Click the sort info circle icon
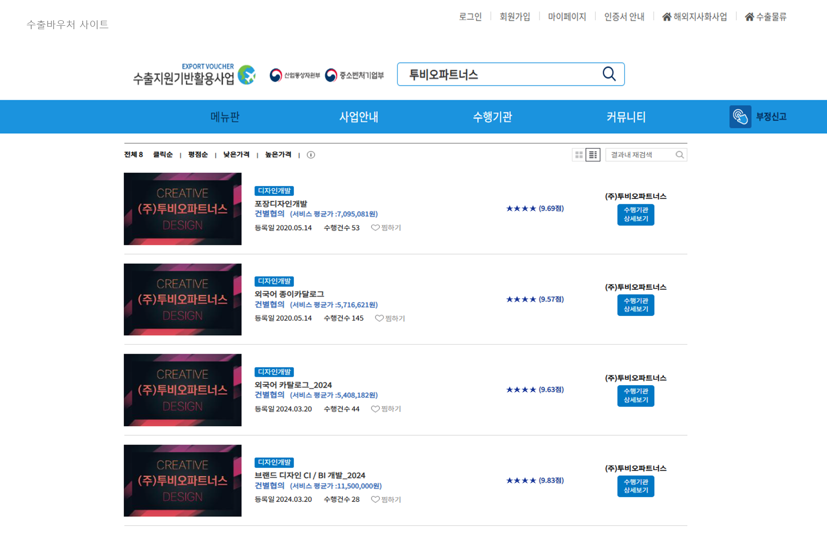This screenshot has height=542, width=827. [x=311, y=155]
